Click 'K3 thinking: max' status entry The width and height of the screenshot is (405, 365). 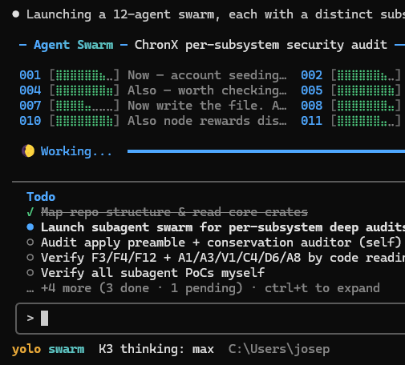pos(156,349)
